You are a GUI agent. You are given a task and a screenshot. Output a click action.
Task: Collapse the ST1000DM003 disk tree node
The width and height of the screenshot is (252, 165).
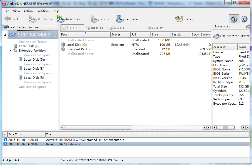[x=5, y=35]
